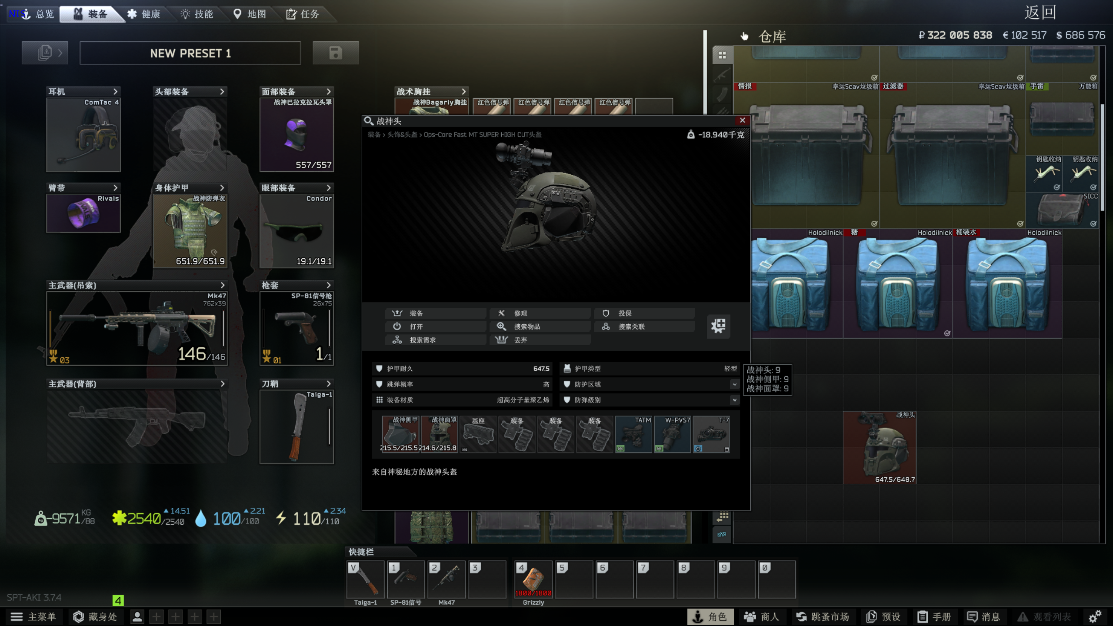The height and width of the screenshot is (626, 1113).
Task: Expand the 臂带 slot chevron
Action: pyautogui.click(x=115, y=188)
